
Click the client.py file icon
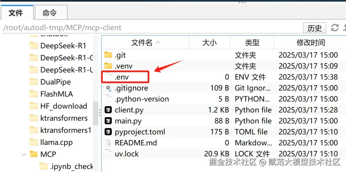pos(108,110)
